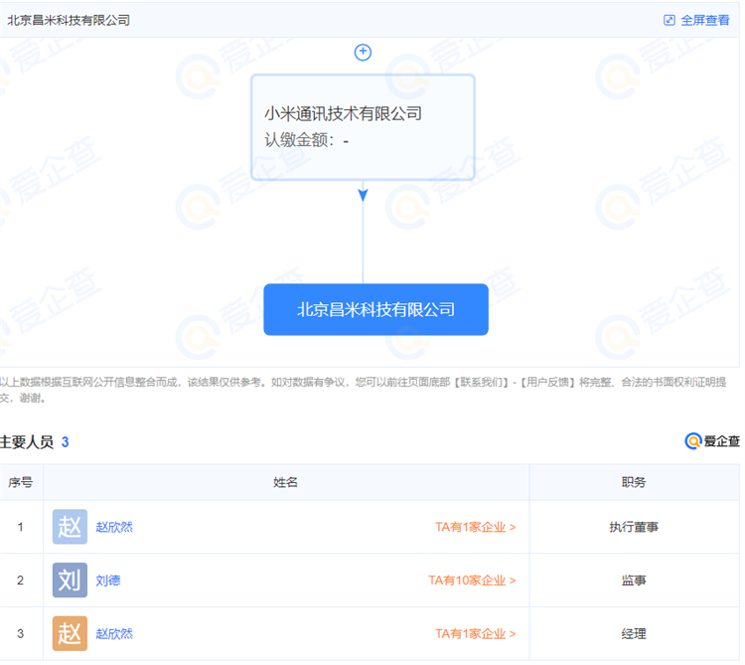
Task: View TA有1家企业 for the 经理 row
Action: pyautogui.click(x=475, y=633)
